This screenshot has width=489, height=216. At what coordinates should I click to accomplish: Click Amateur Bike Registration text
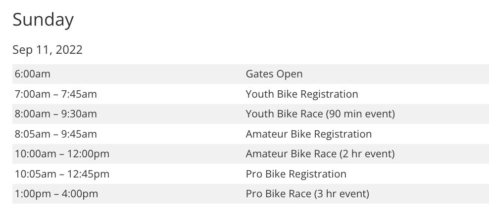coord(309,134)
